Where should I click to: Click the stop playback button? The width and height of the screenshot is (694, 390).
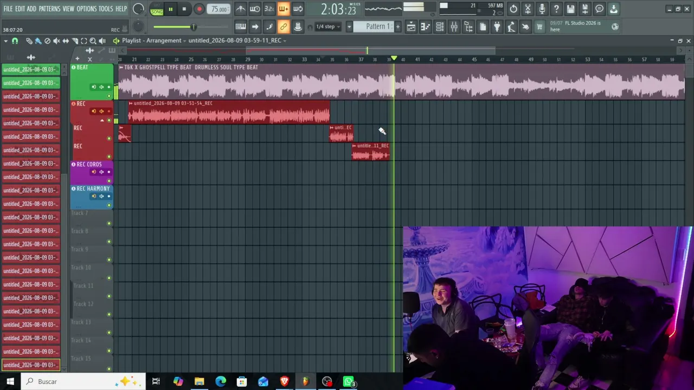coord(184,9)
